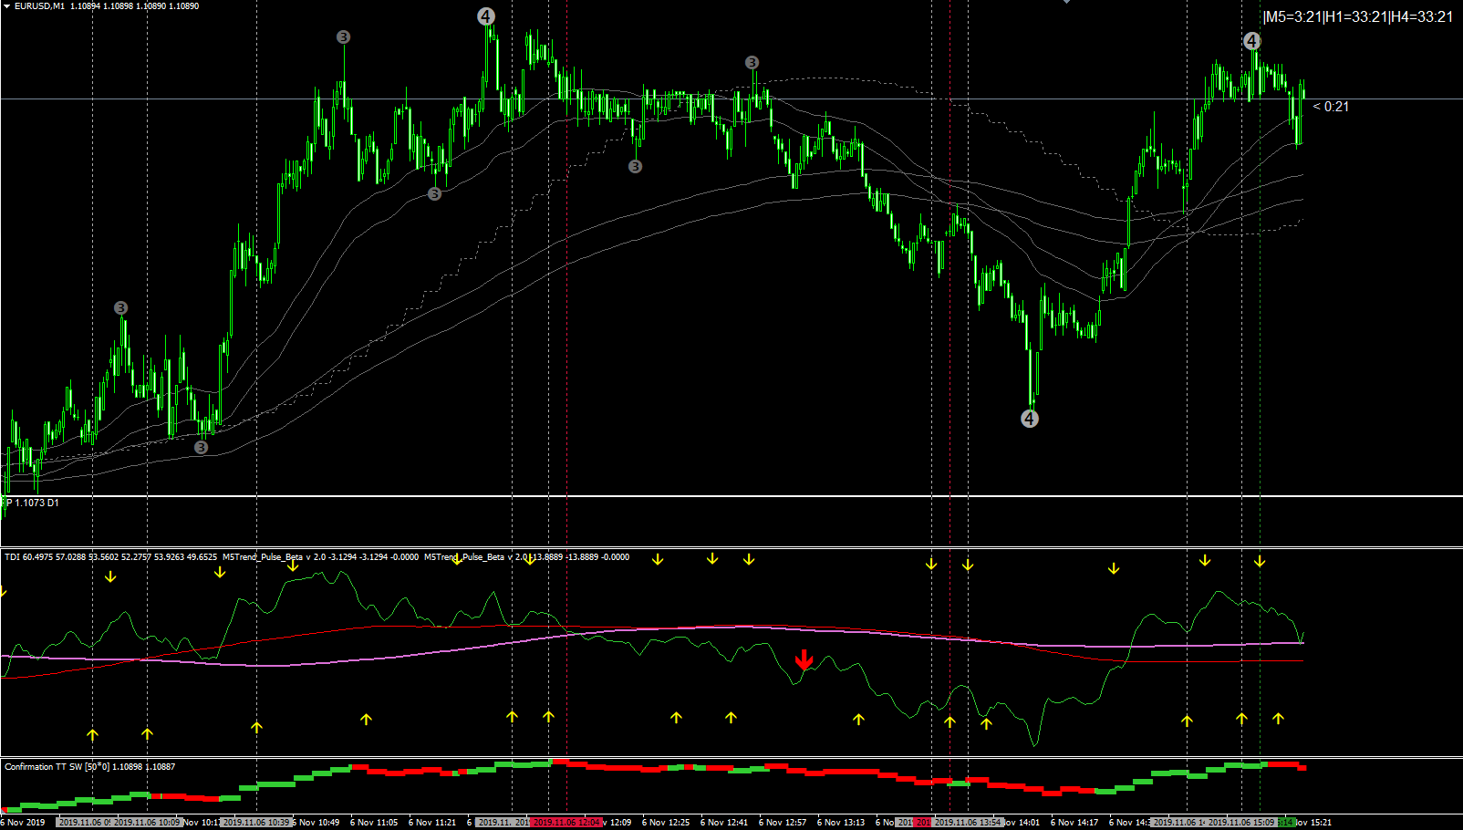Select the red-highlighted 2019.11.06 12:04 time label

[566, 822]
